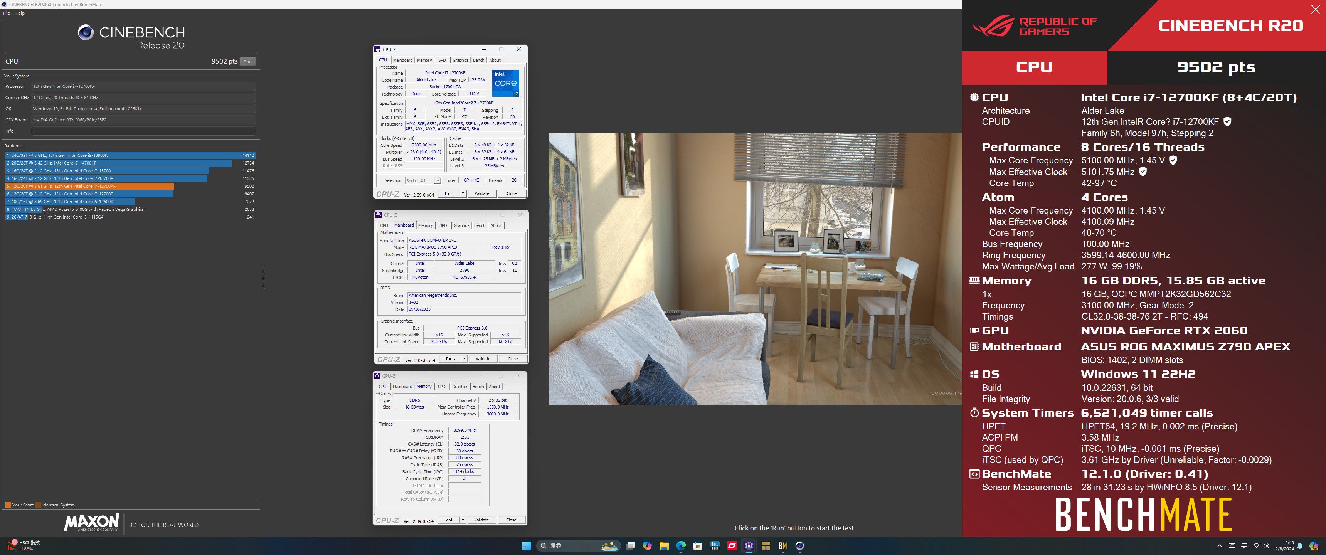Open the Socket #1 selection dropdown
Viewport: 1326px width, 555px height.
[x=422, y=181]
